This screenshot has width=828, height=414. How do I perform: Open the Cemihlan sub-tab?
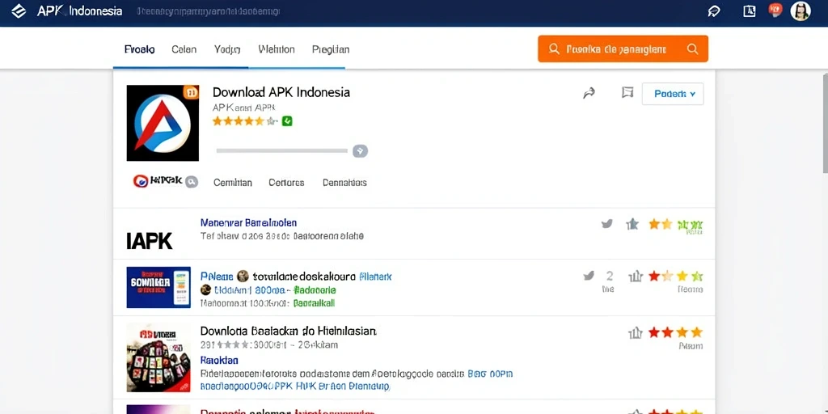pyautogui.click(x=232, y=183)
